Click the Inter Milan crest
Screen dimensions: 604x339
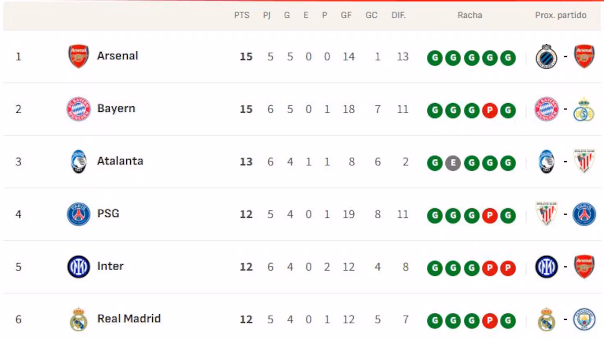point(78,266)
